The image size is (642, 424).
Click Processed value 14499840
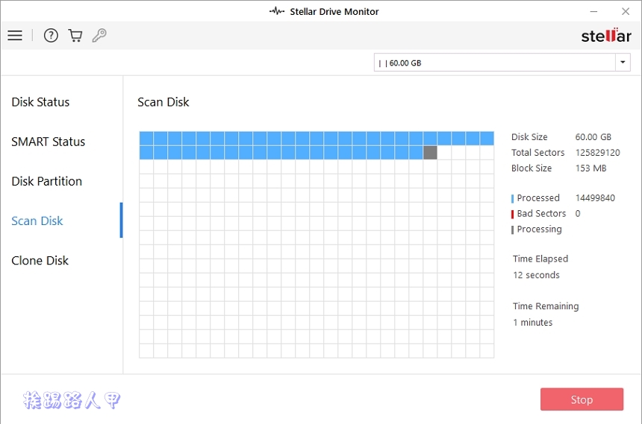click(595, 198)
